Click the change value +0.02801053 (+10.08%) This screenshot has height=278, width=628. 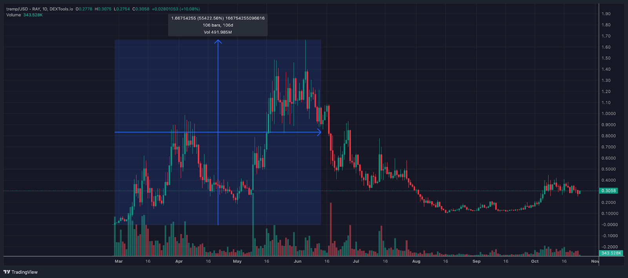pos(176,9)
